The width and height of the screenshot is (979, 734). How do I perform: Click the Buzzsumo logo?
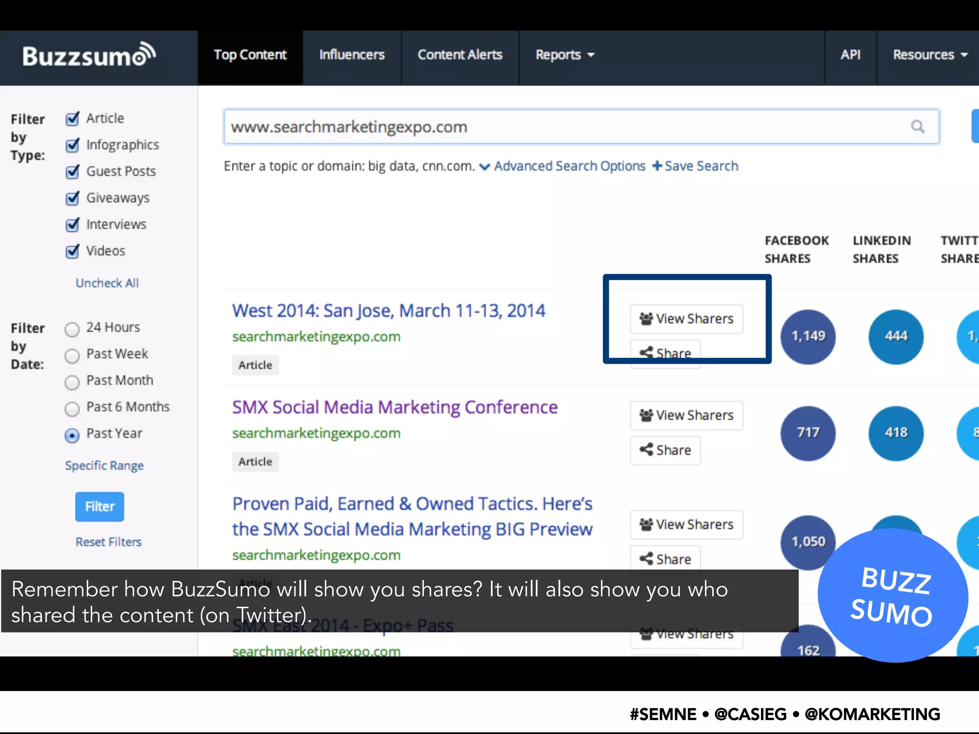(x=89, y=55)
